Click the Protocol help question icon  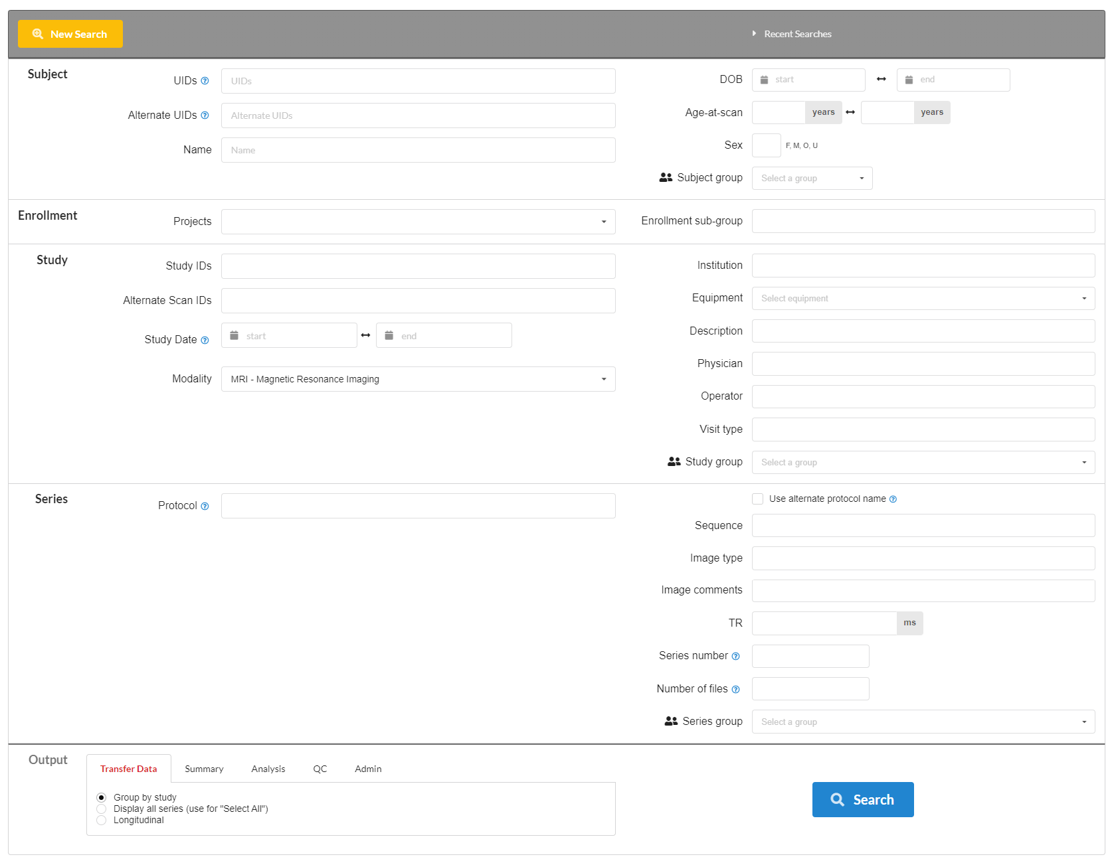point(205,507)
